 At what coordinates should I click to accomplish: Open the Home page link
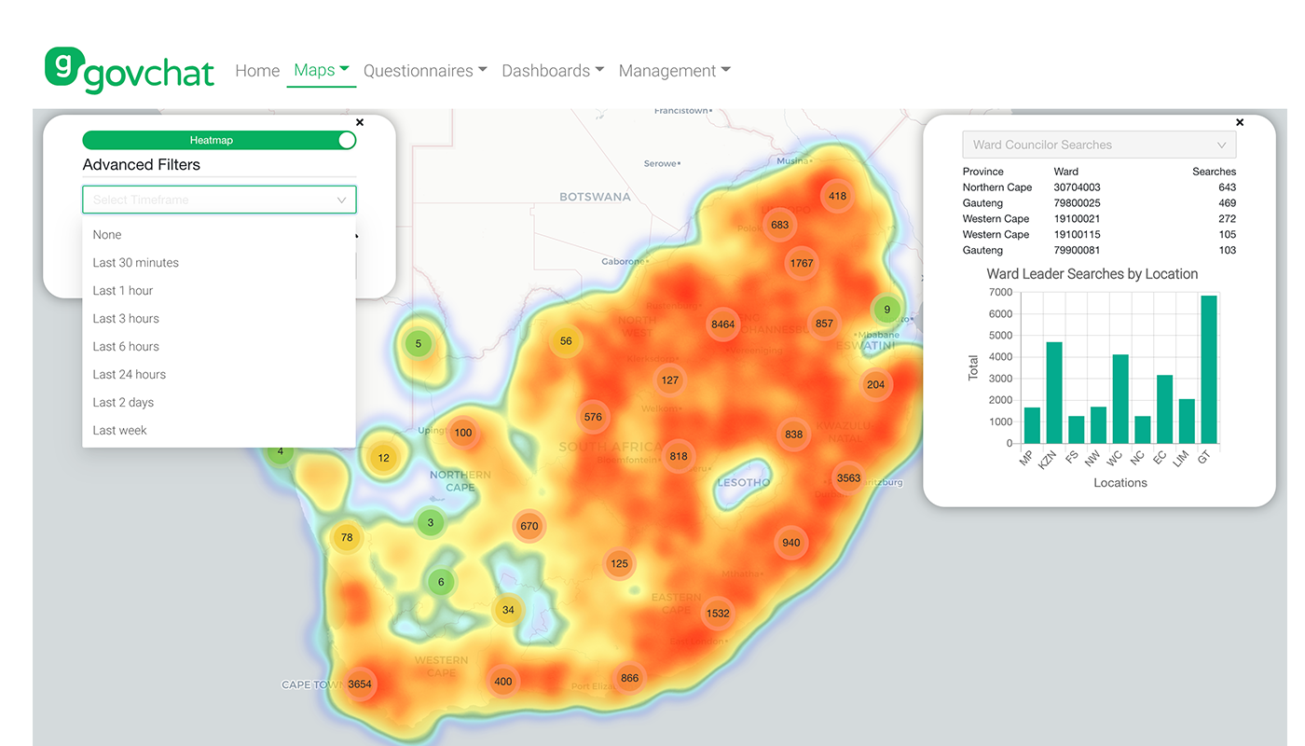pyautogui.click(x=257, y=71)
